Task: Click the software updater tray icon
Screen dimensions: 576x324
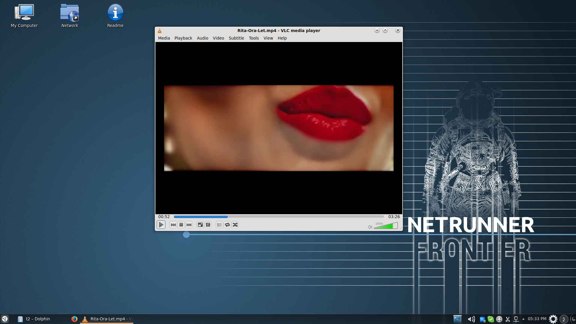Action: (482, 319)
